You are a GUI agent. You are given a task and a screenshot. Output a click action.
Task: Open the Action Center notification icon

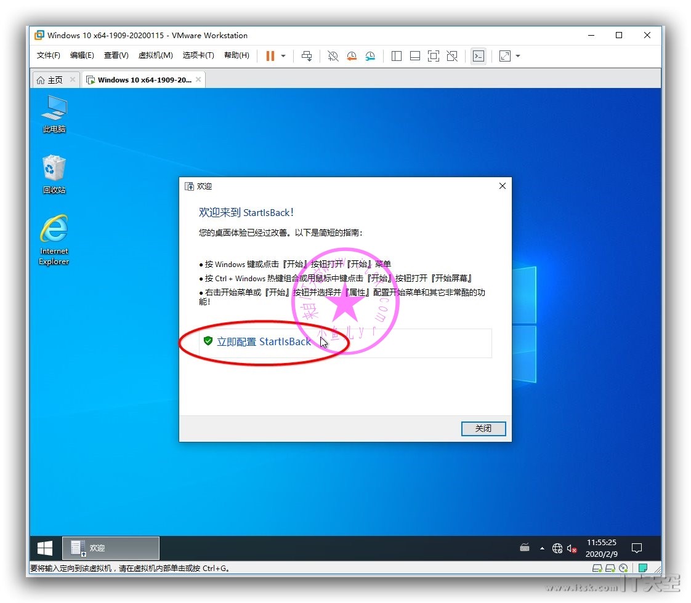[637, 548]
